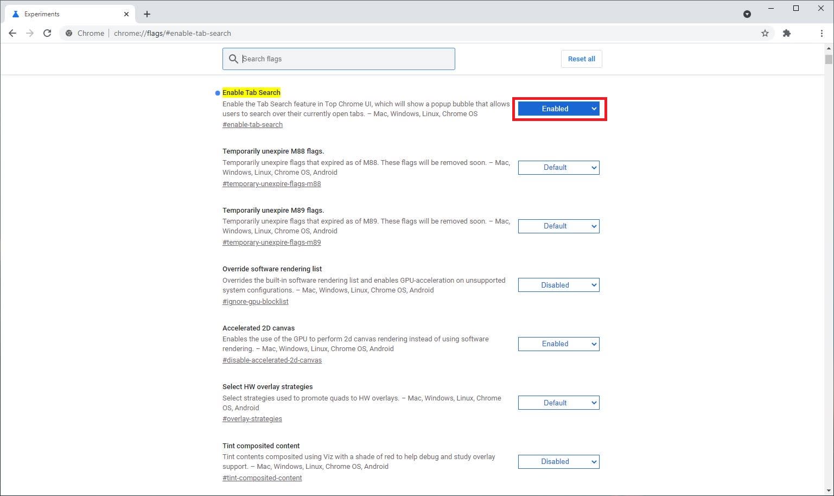834x496 pixels.
Task: Follow the #overlay-strategies link
Action: (x=252, y=419)
